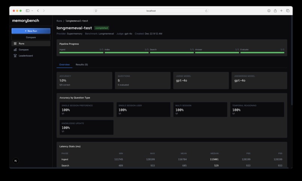Click the memorybench logo
This screenshot has height=181, width=302.
tap(25, 21)
